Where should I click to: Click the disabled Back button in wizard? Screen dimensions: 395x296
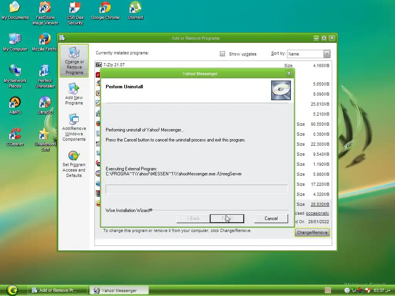click(x=193, y=219)
